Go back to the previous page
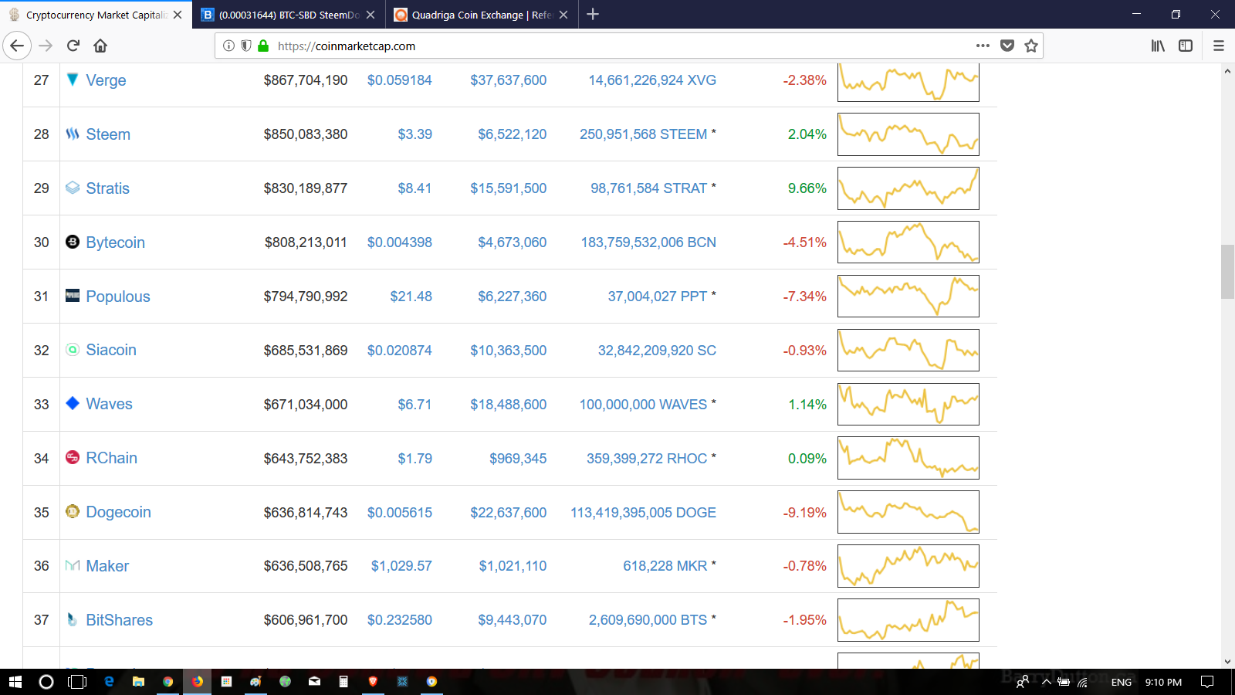 [x=17, y=46]
